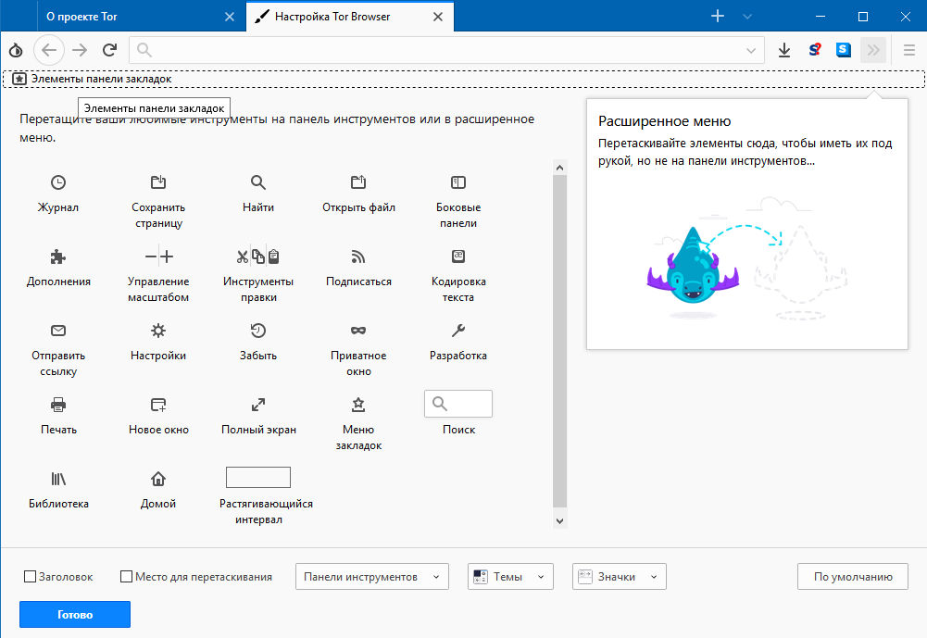Toggle the Место для перетаскивания checkbox
Image resolution: width=927 pixels, height=638 pixels.
tap(126, 577)
